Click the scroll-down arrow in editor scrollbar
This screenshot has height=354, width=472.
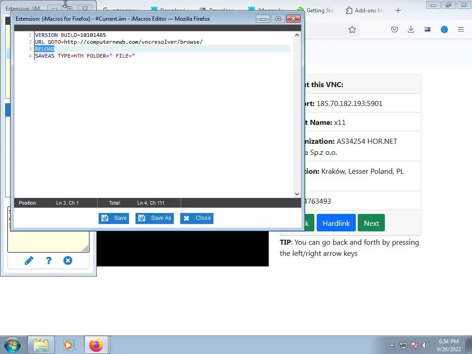pyautogui.click(x=297, y=194)
